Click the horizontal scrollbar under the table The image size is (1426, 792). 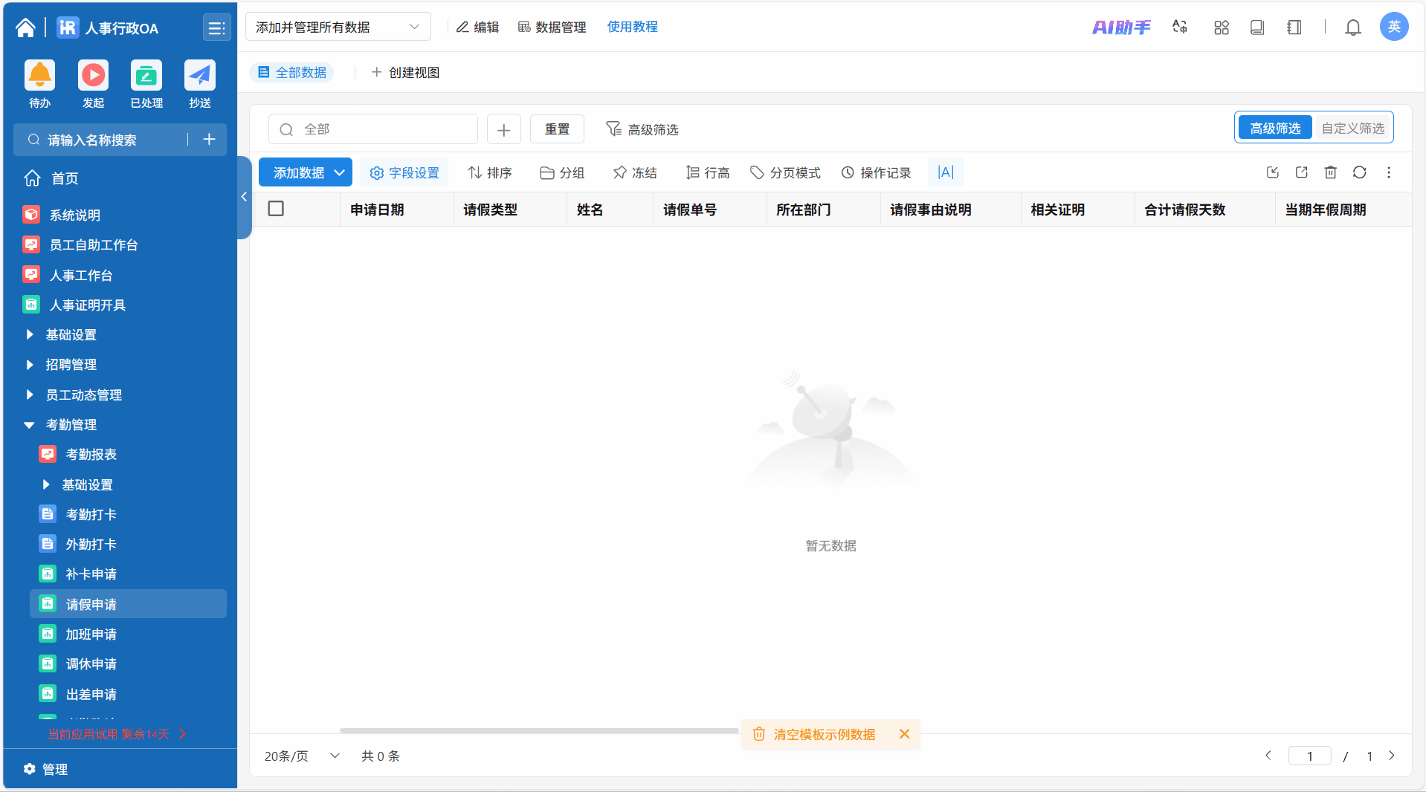pos(538,730)
